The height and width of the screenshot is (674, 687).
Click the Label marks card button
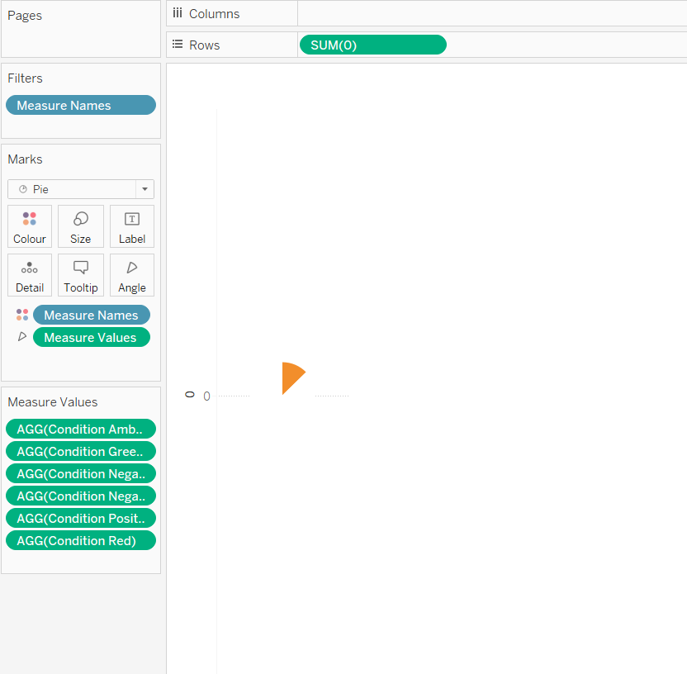coord(132,226)
